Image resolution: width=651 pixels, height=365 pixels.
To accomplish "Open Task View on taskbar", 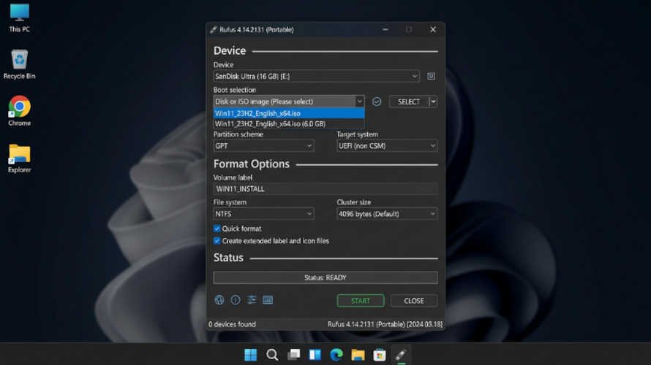I will (294, 355).
